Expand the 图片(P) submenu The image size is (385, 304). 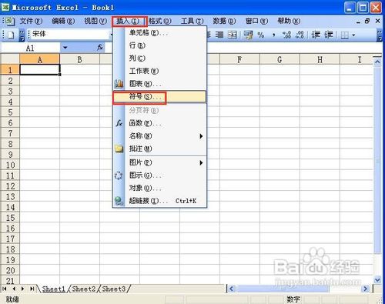[x=202, y=163]
